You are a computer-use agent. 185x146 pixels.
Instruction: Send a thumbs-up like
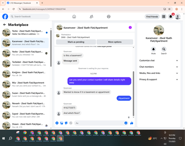point(132,123)
